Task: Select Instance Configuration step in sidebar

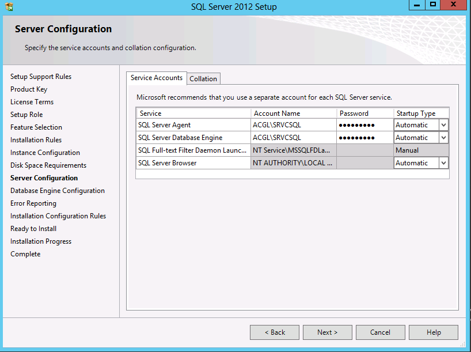Action: click(45, 153)
